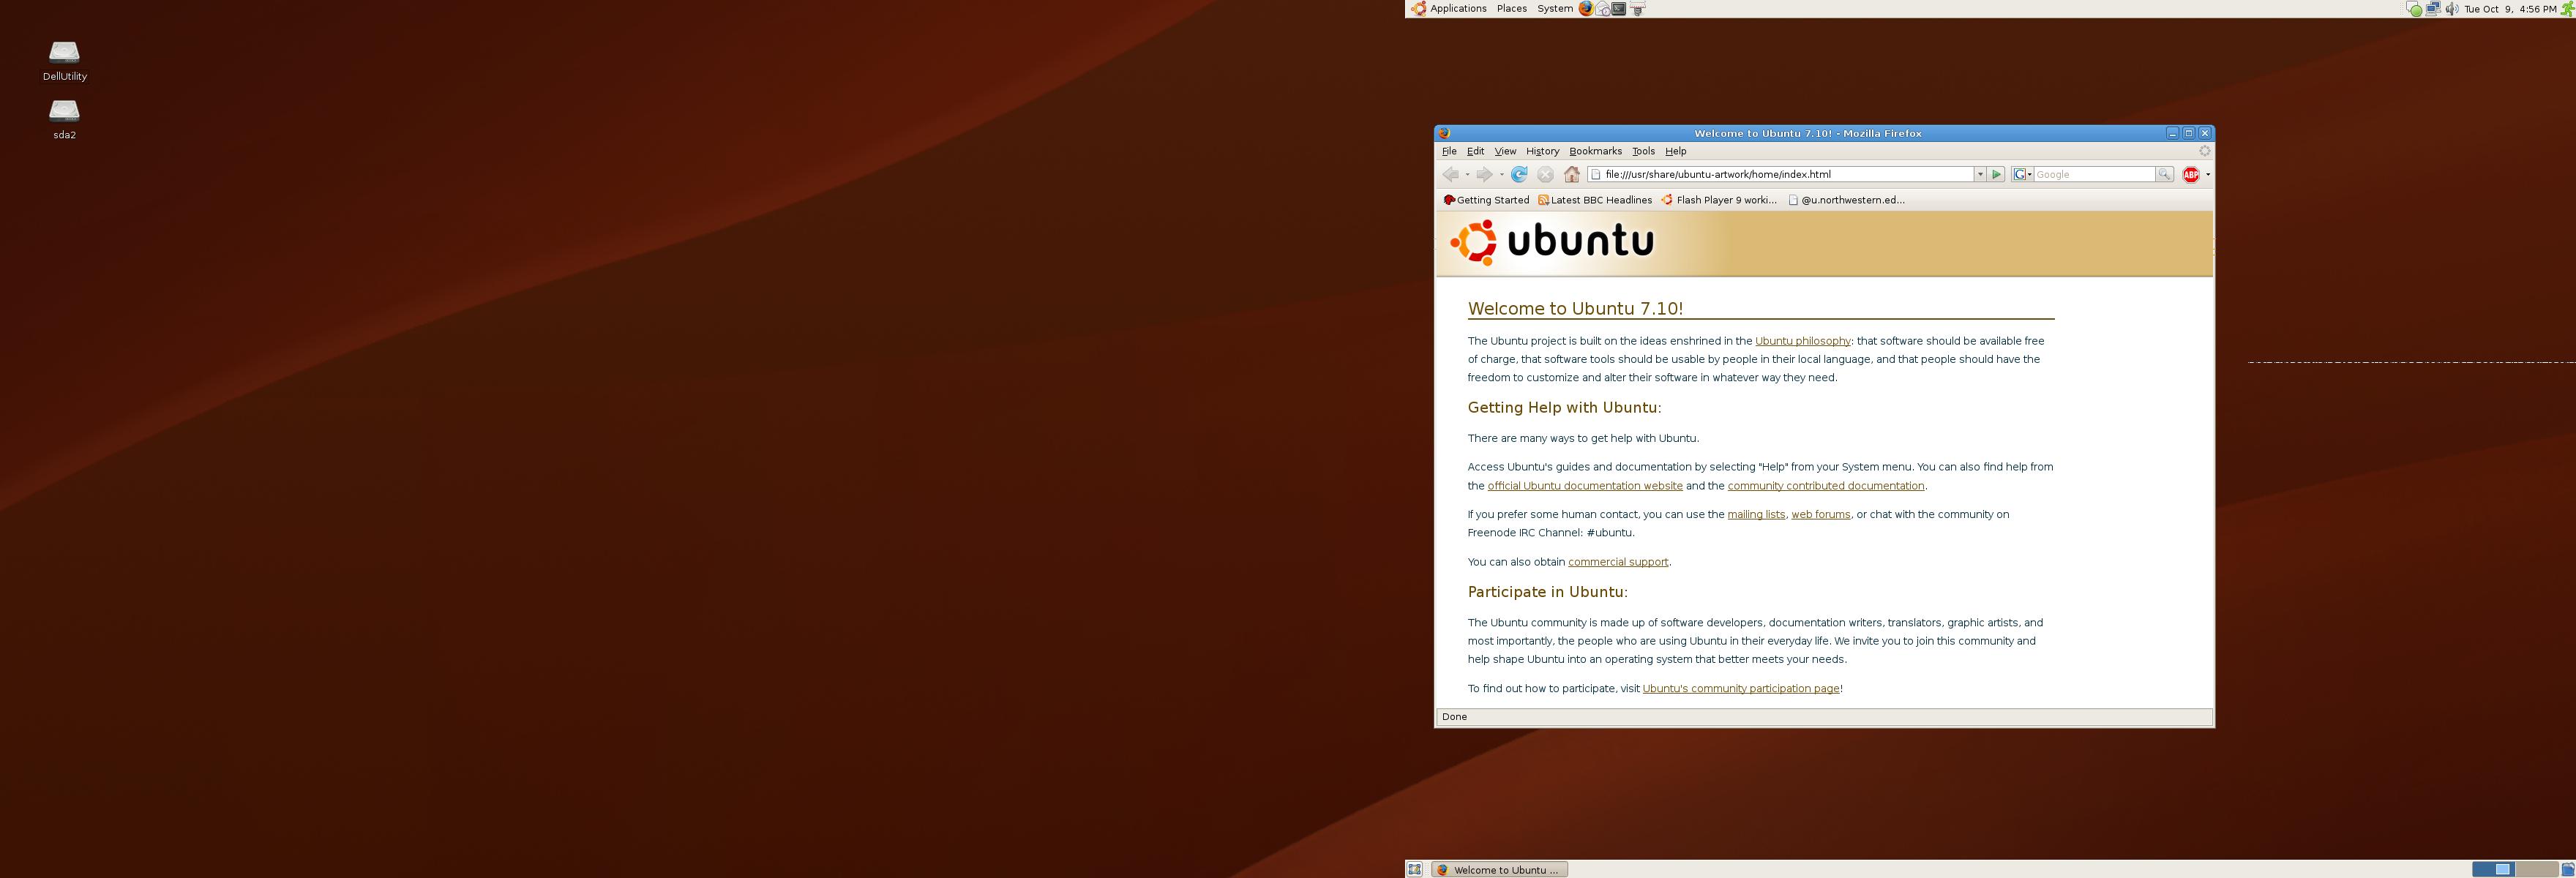Open the volume speaker icon in the panel

click(2451, 9)
